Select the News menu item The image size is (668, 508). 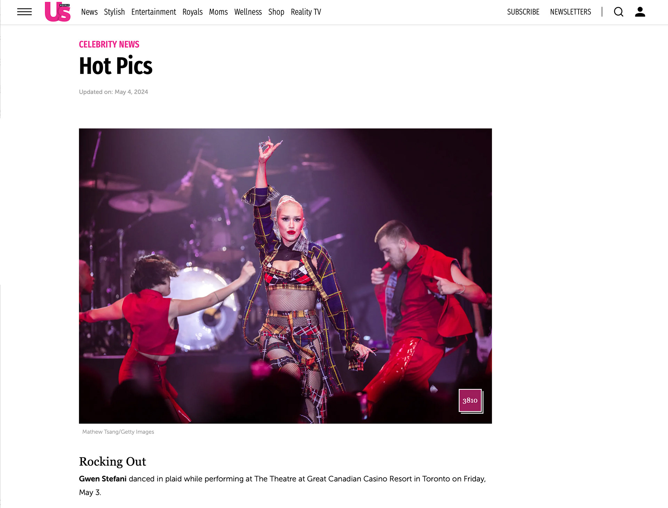89,12
